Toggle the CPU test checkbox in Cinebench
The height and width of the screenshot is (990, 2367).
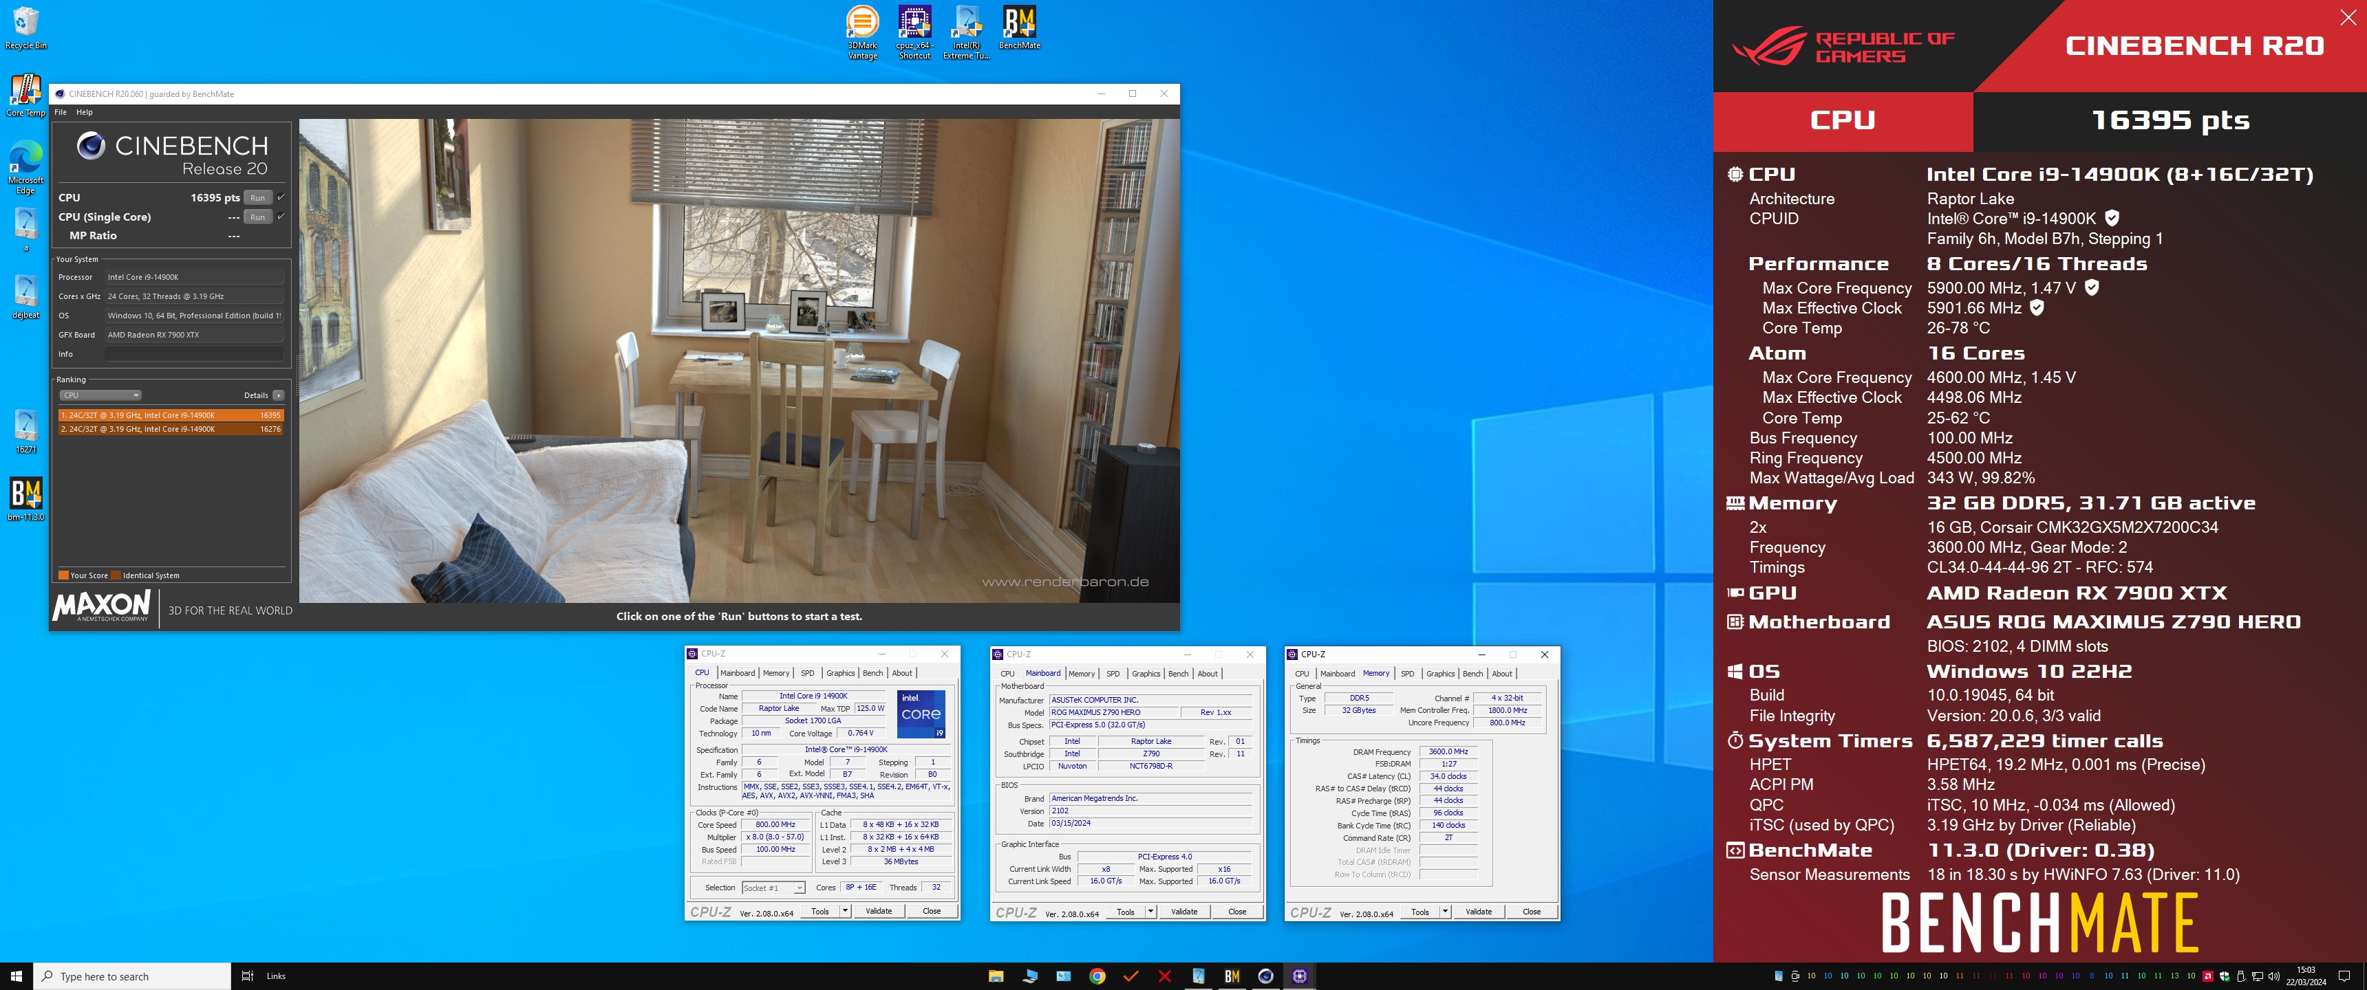pyautogui.click(x=280, y=197)
